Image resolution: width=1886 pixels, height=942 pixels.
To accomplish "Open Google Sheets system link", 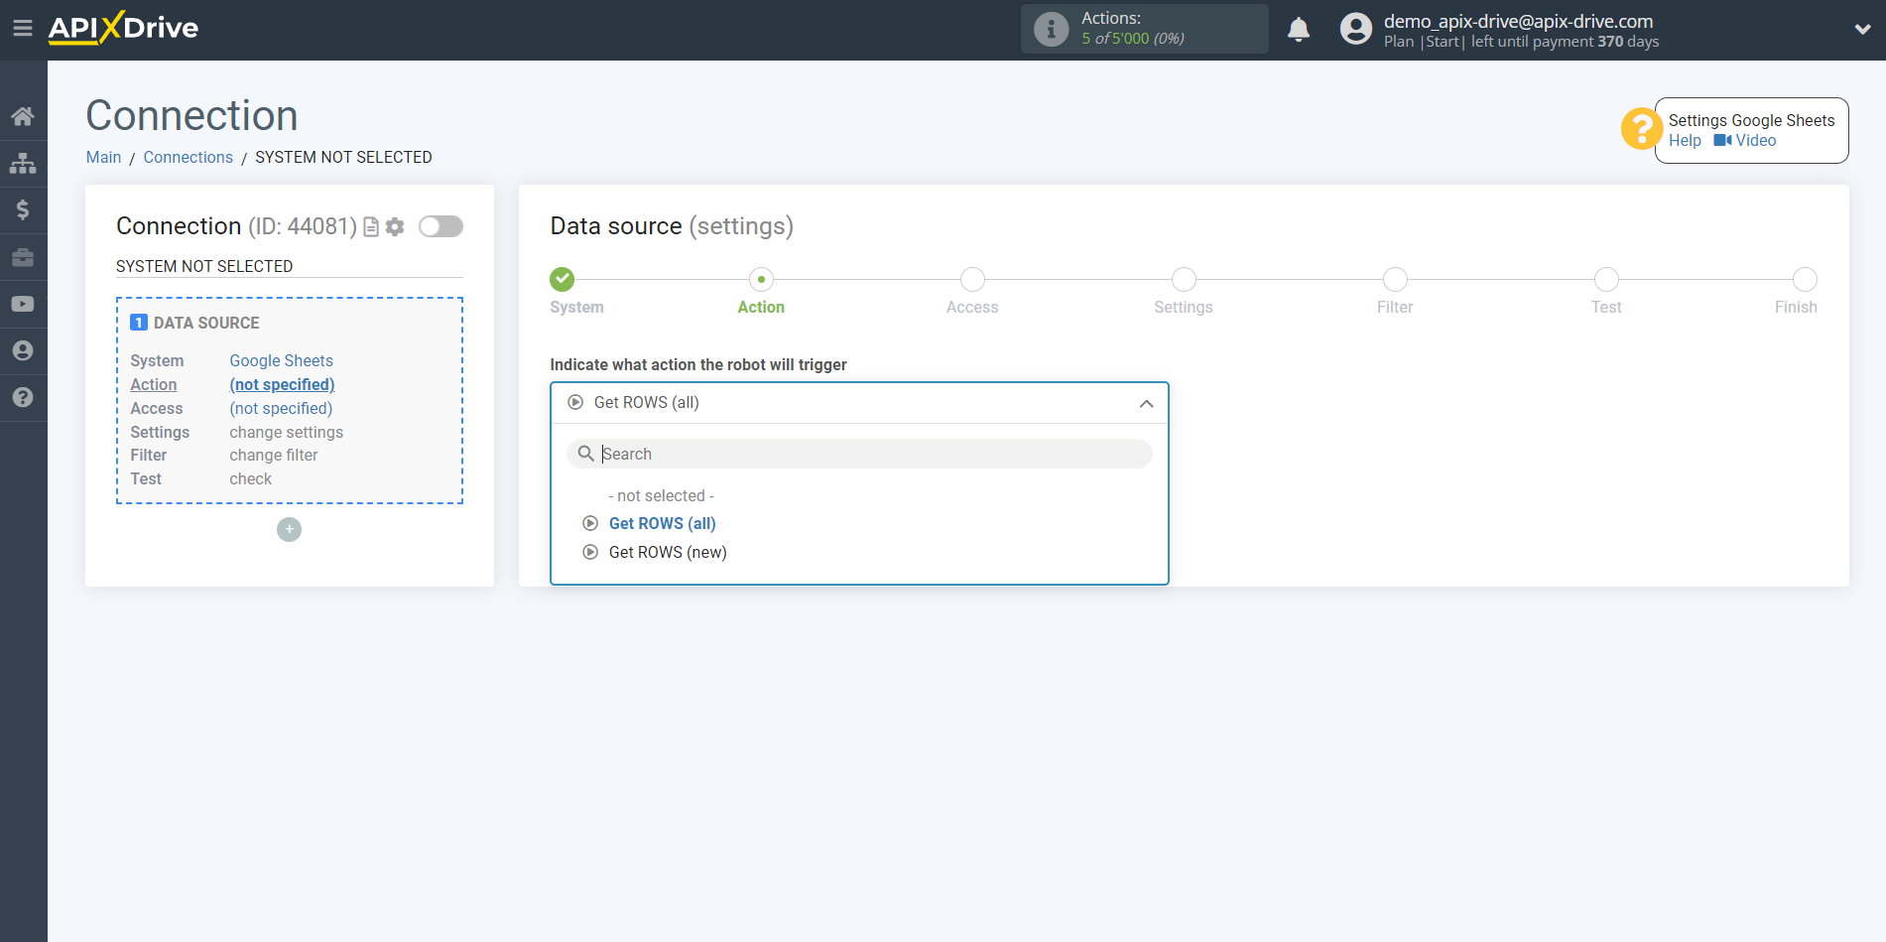I will [x=281, y=360].
